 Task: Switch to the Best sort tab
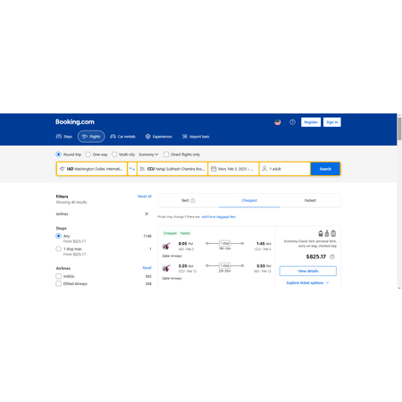[188, 200]
